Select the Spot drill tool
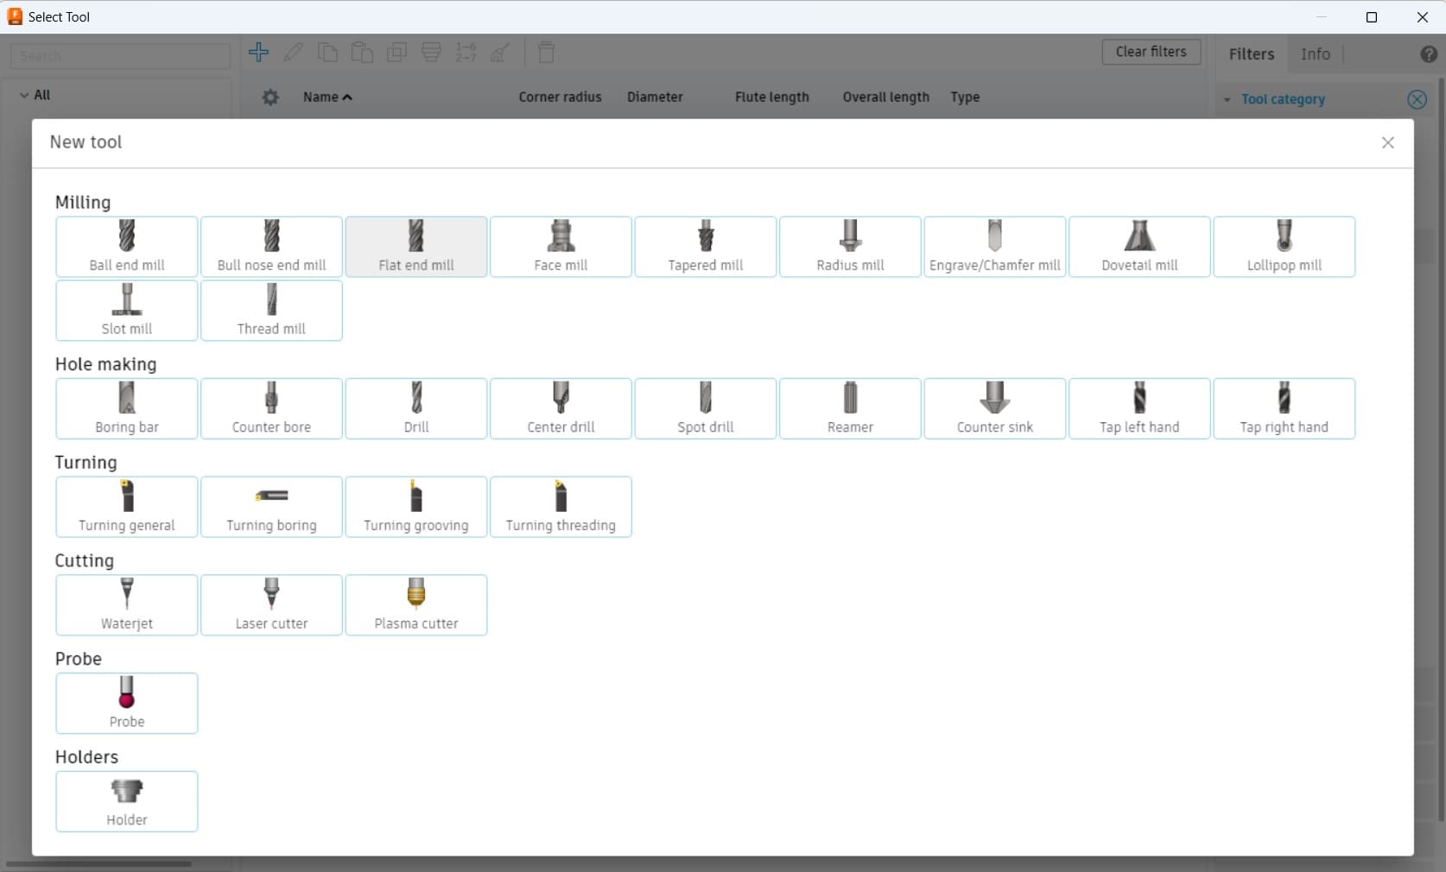 click(706, 409)
